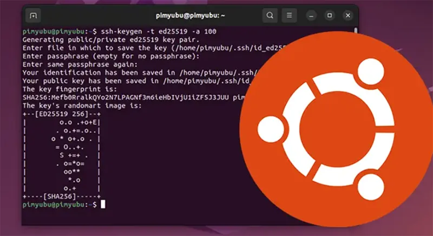Screen dimensions: 433x236
Task: Open the terminal hamburger menu
Action: coord(289,16)
